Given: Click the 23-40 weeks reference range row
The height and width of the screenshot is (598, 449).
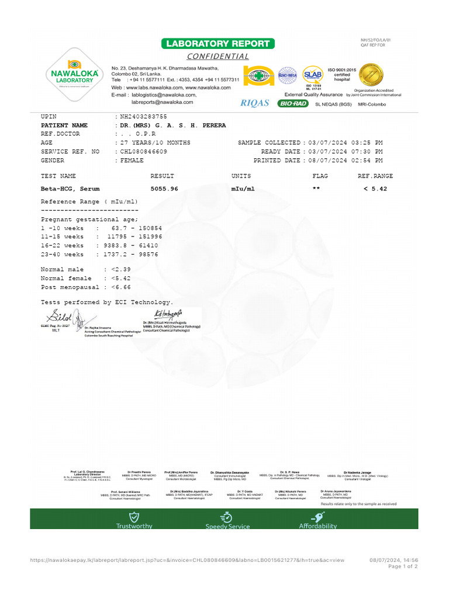Looking at the screenshot, I should [99, 255].
